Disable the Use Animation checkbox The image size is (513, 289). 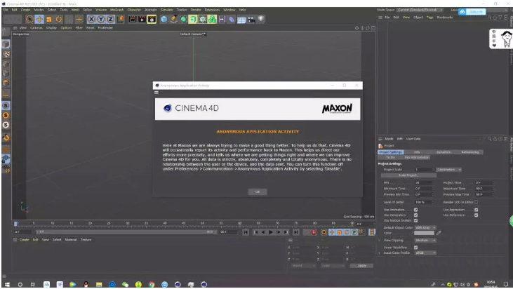tap(416, 209)
